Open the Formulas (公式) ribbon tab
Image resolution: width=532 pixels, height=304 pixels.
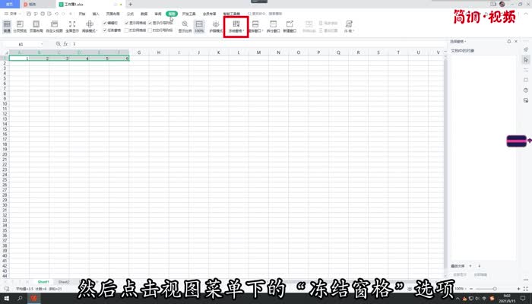[131, 14]
